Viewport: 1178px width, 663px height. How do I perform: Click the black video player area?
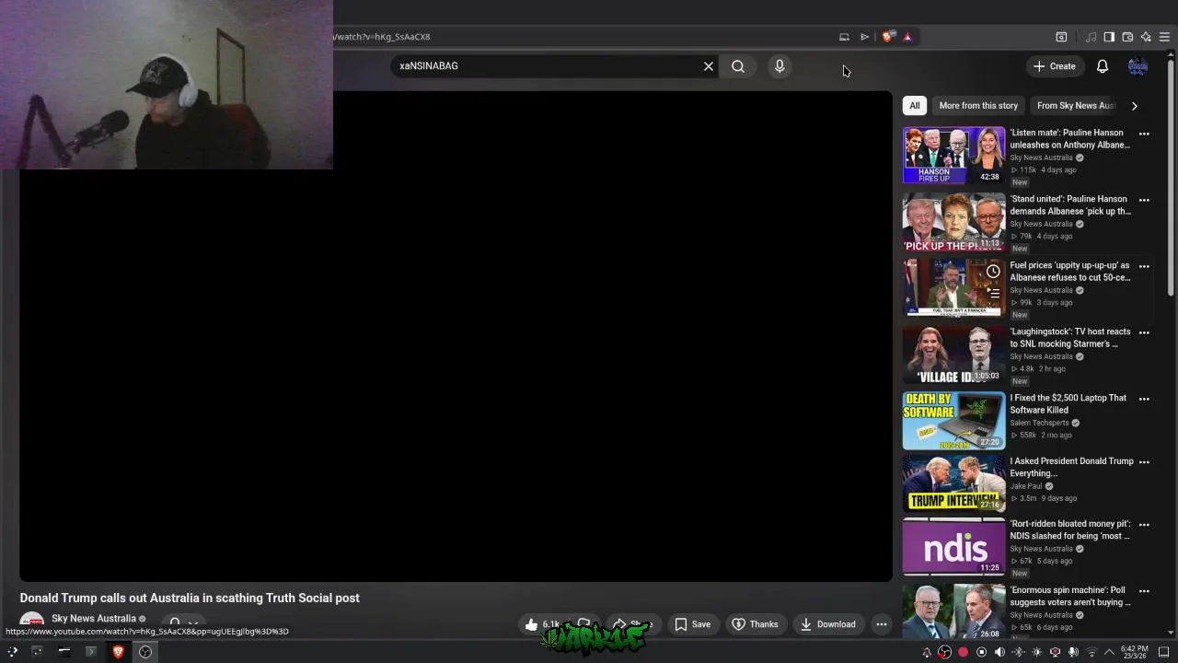click(456, 336)
